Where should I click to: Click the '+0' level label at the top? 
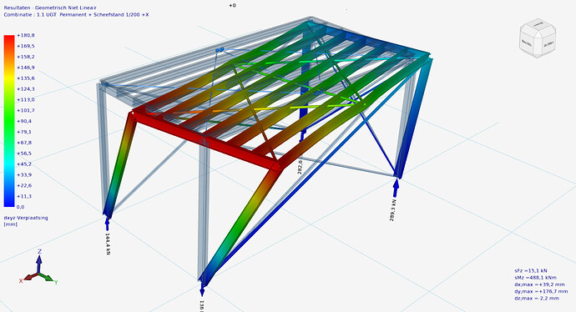(232, 6)
